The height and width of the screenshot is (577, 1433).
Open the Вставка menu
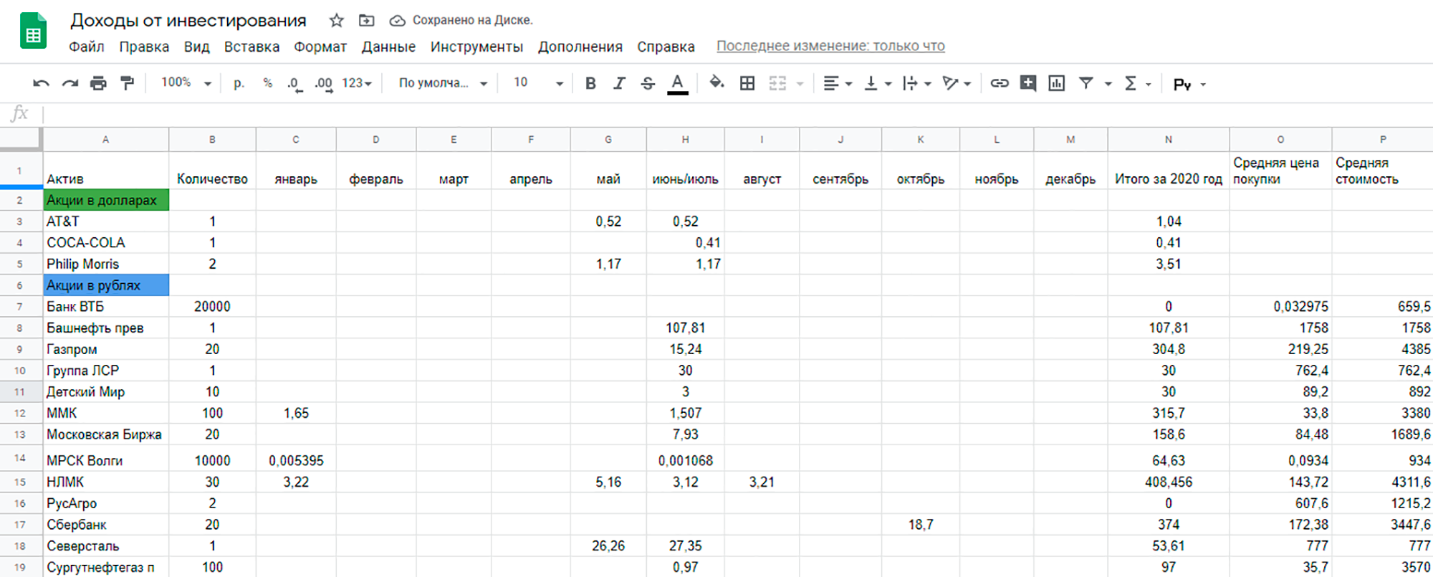click(251, 47)
